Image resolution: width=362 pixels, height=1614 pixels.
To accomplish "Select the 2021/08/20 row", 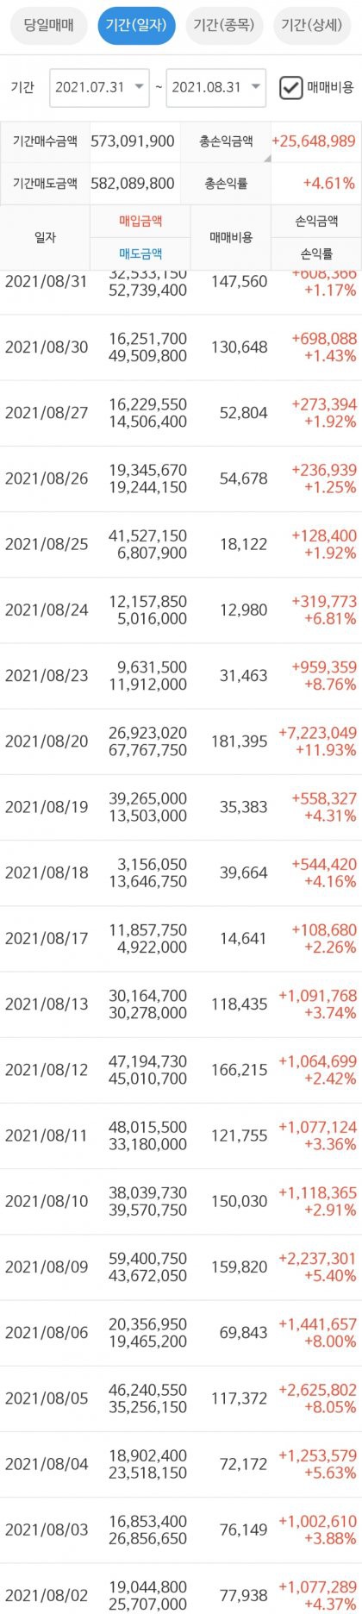I will [181, 741].
